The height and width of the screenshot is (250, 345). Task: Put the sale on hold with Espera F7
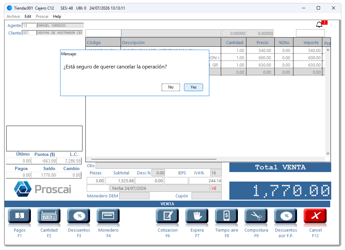(197, 216)
